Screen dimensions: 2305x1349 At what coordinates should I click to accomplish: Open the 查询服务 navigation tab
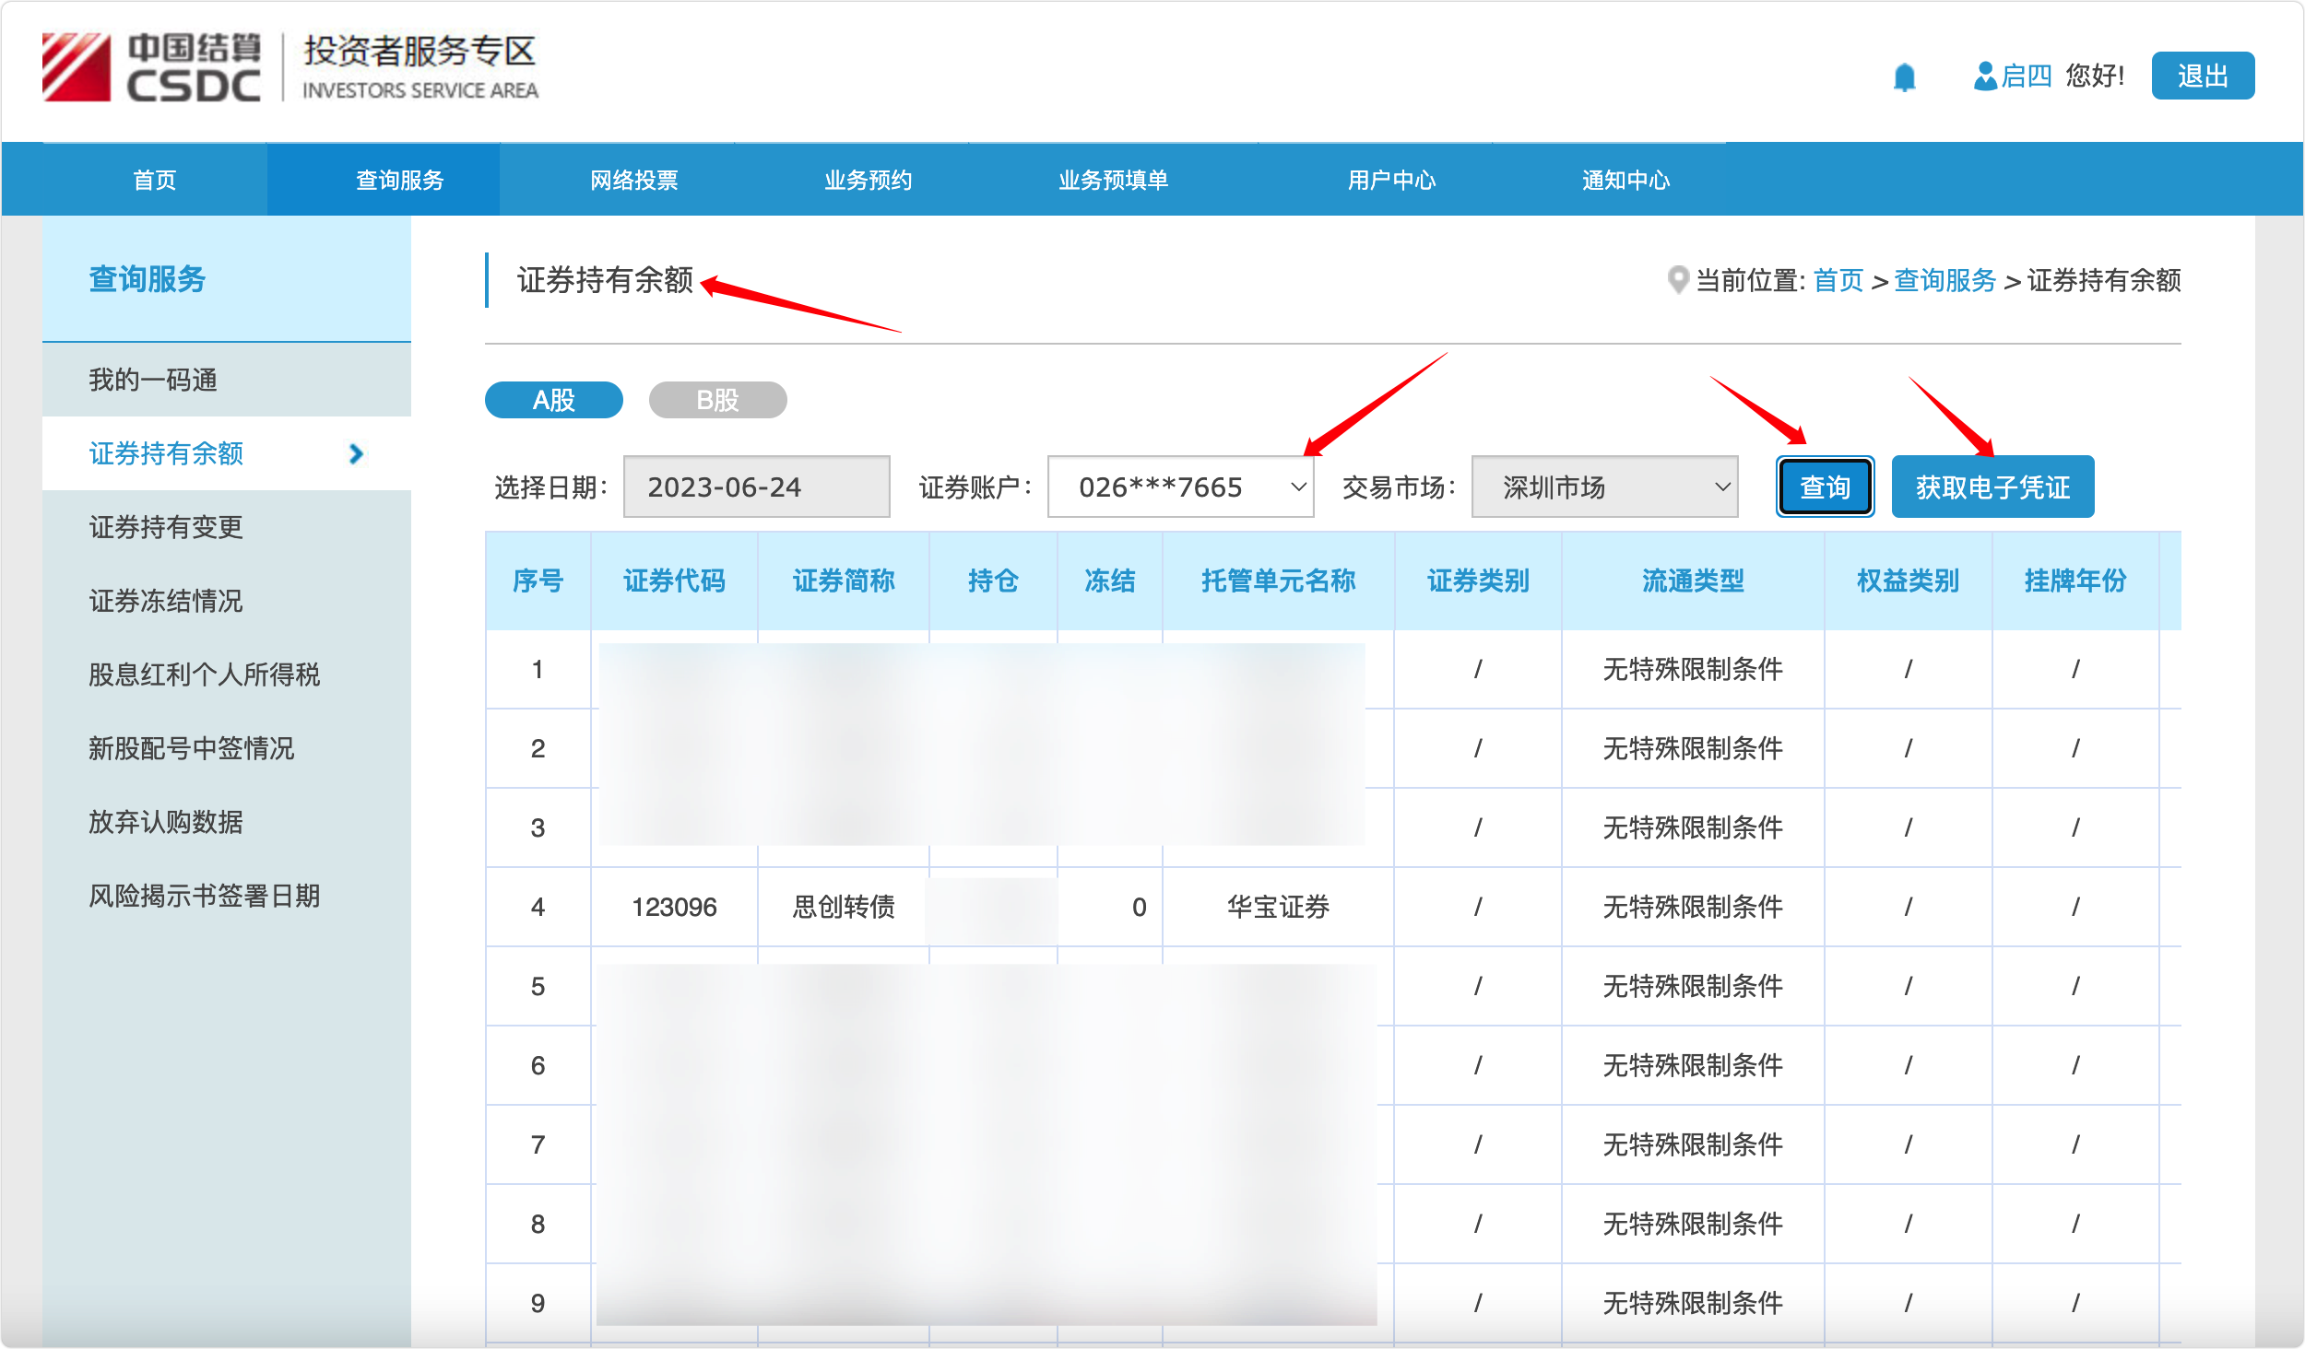(399, 180)
